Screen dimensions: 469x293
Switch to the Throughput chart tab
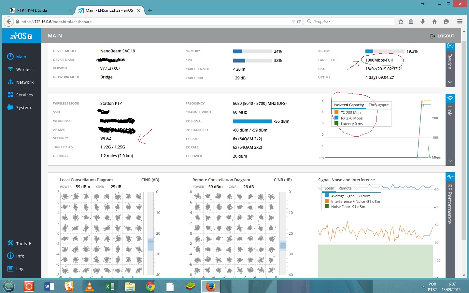378,105
